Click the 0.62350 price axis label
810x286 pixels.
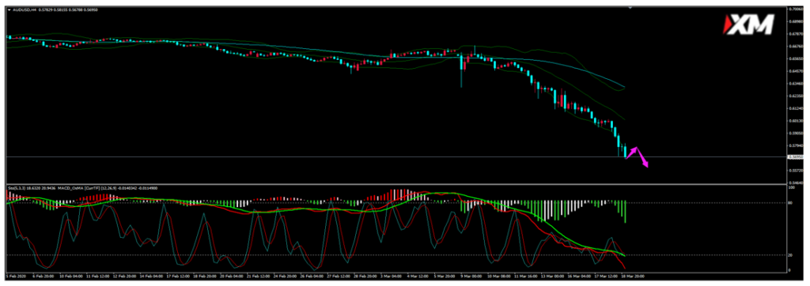tap(797, 96)
